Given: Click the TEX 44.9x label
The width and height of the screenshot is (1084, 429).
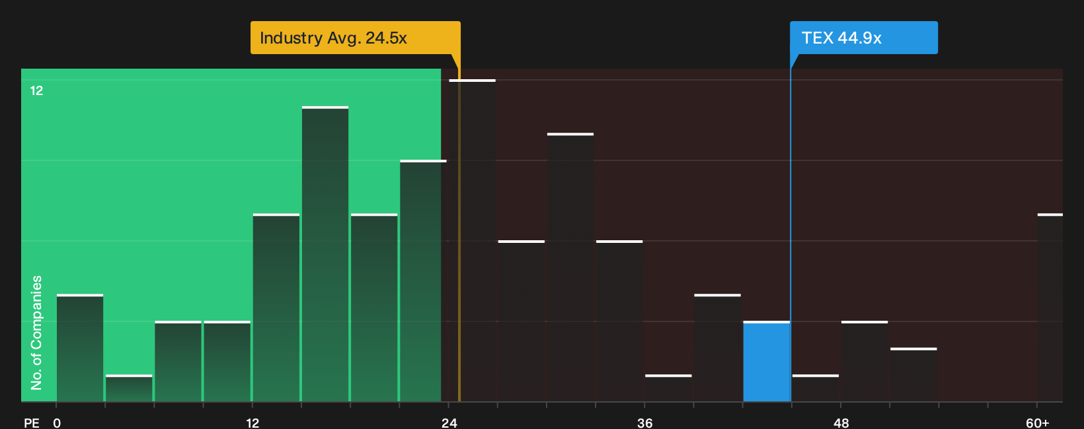Looking at the screenshot, I should click(x=863, y=38).
